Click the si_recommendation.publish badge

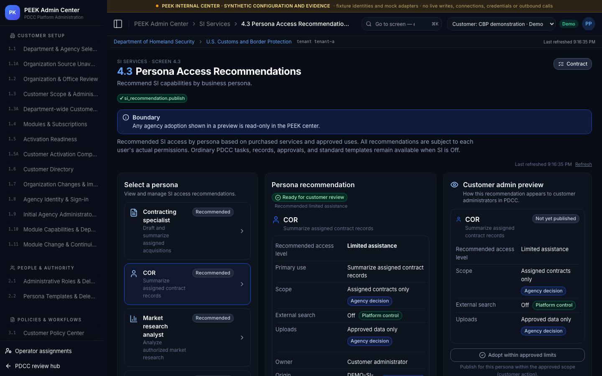(152, 98)
